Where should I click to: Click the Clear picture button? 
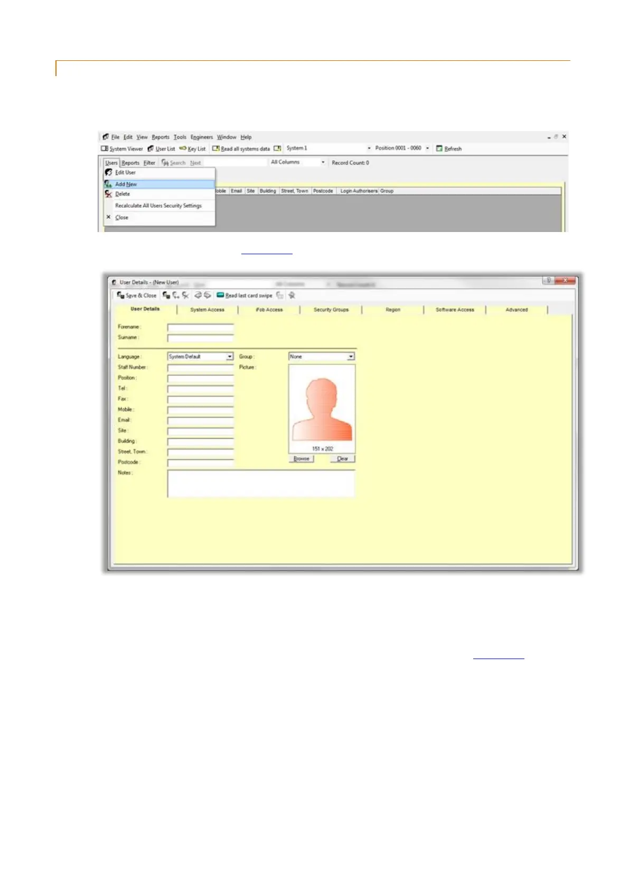[343, 459]
